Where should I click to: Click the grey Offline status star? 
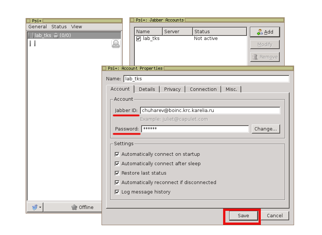click(x=74, y=207)
